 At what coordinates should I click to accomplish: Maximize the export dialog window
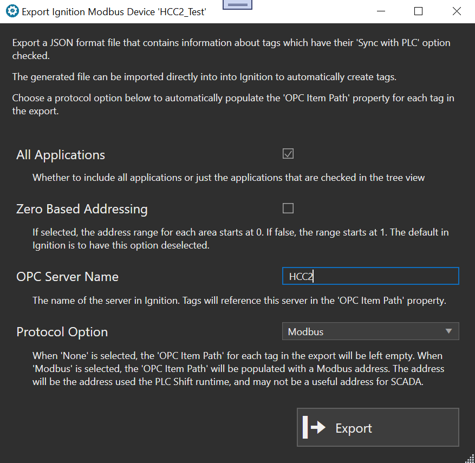point(418,11)
